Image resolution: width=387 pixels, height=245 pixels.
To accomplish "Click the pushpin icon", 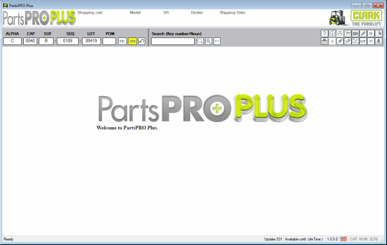I will point(340,41).
